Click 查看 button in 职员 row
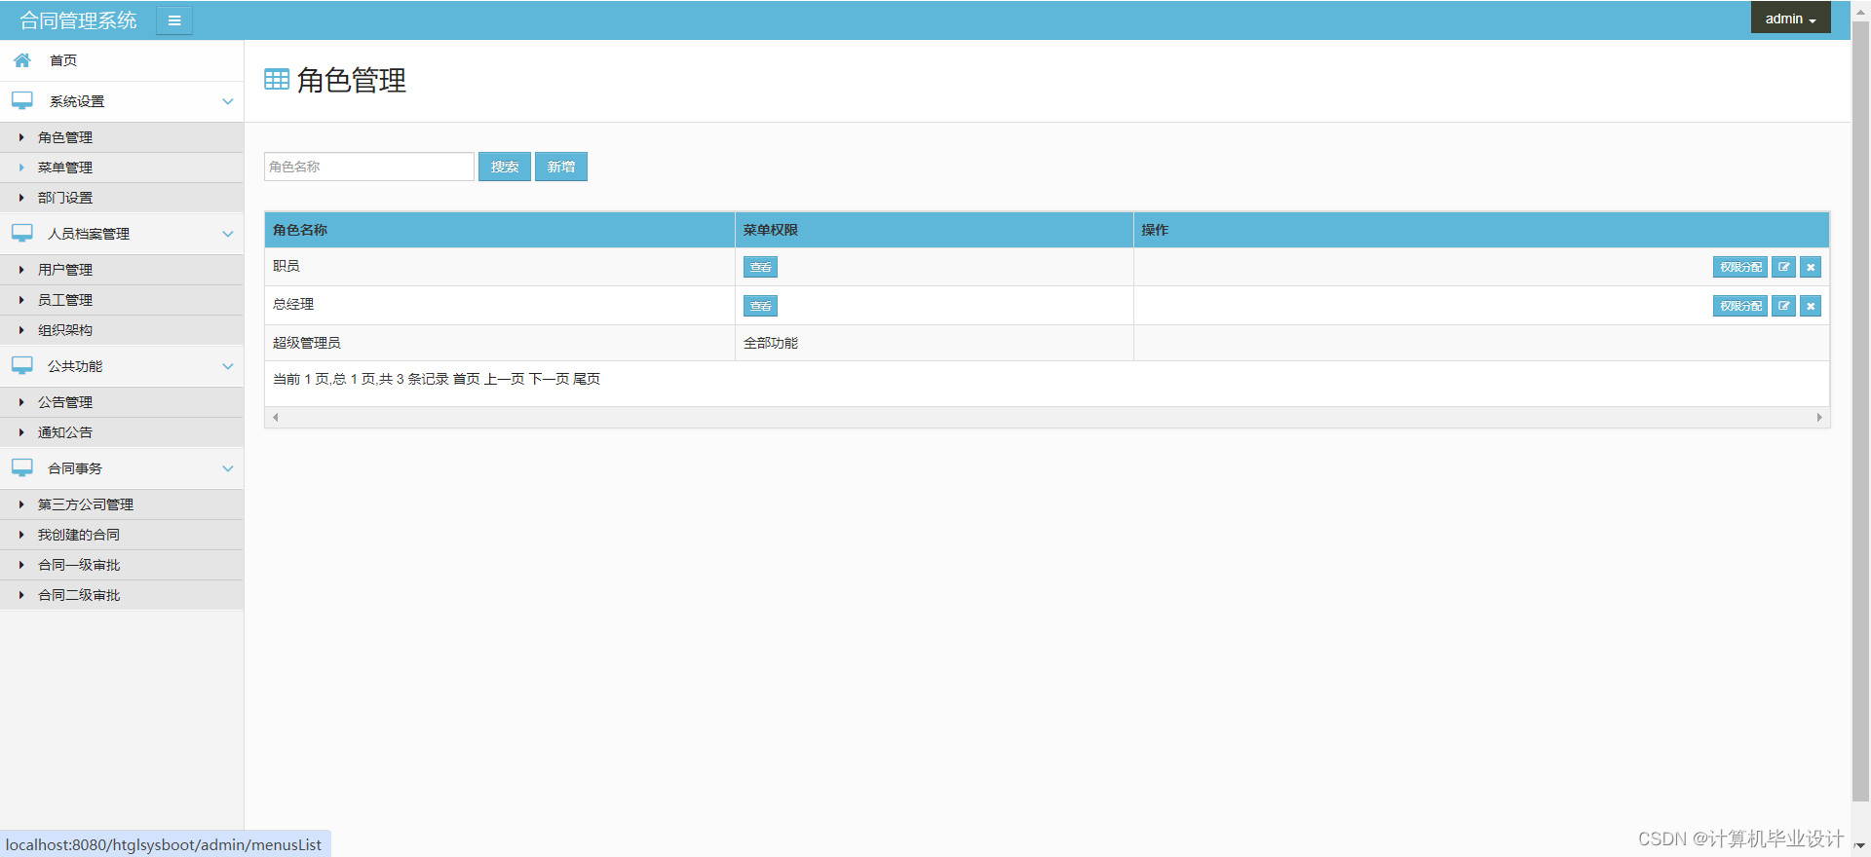 pyautogui.click(x=760, y=267)
